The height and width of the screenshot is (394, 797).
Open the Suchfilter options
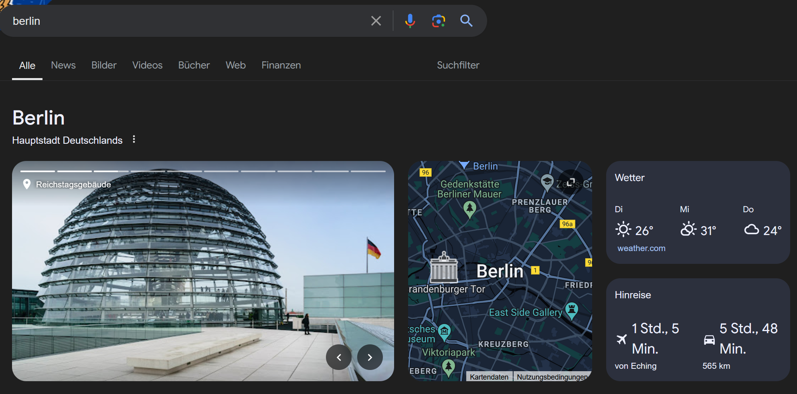click(458, 65)
